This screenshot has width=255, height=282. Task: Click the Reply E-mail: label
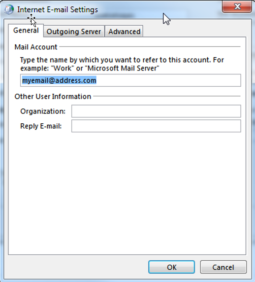point(41,126)
